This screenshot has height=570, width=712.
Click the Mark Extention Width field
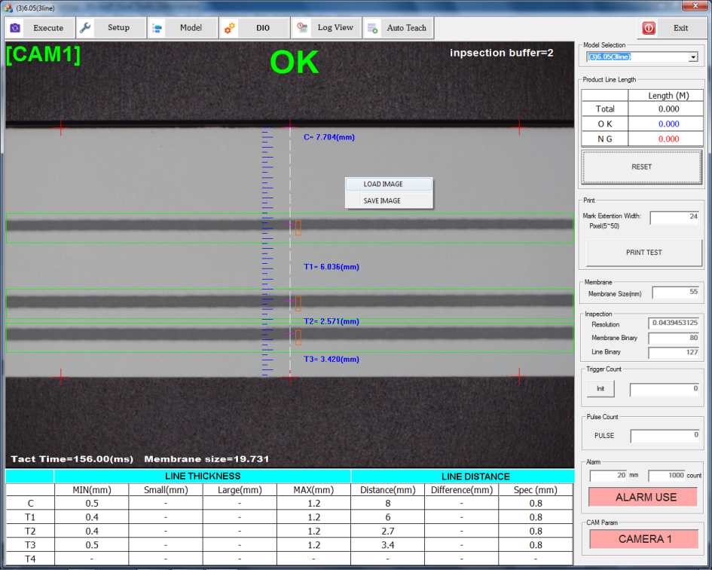click(x=676, y=218)
